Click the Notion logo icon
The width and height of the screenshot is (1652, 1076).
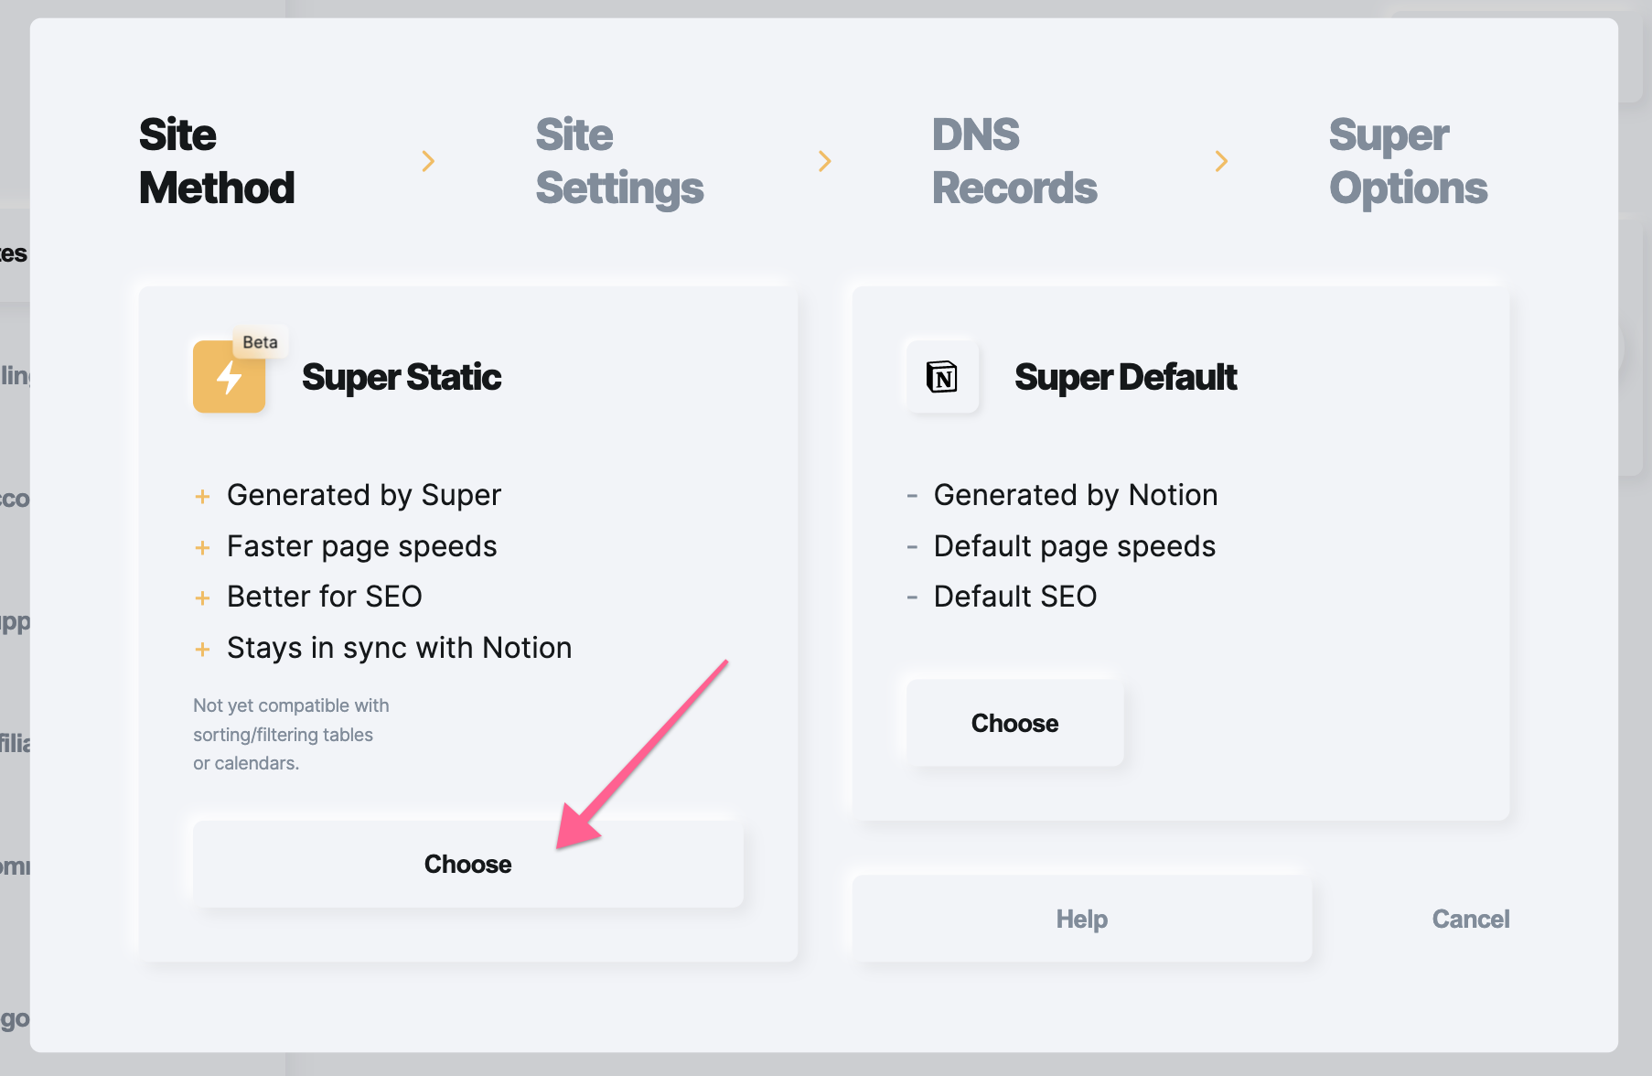pyautogui.click(x=942, y=377)
